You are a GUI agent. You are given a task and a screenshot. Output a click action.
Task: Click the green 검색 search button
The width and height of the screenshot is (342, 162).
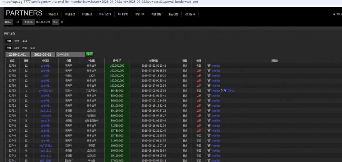tap(89, 54)
